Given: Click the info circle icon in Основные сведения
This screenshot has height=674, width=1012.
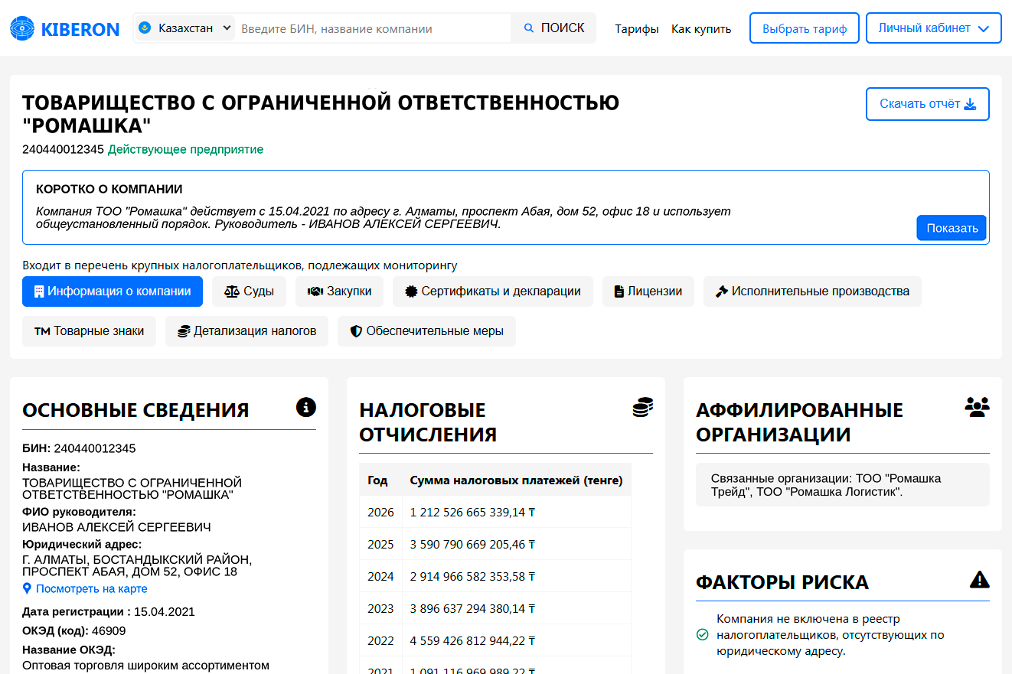Looking at the screenshot, I should tap(305, 407).
